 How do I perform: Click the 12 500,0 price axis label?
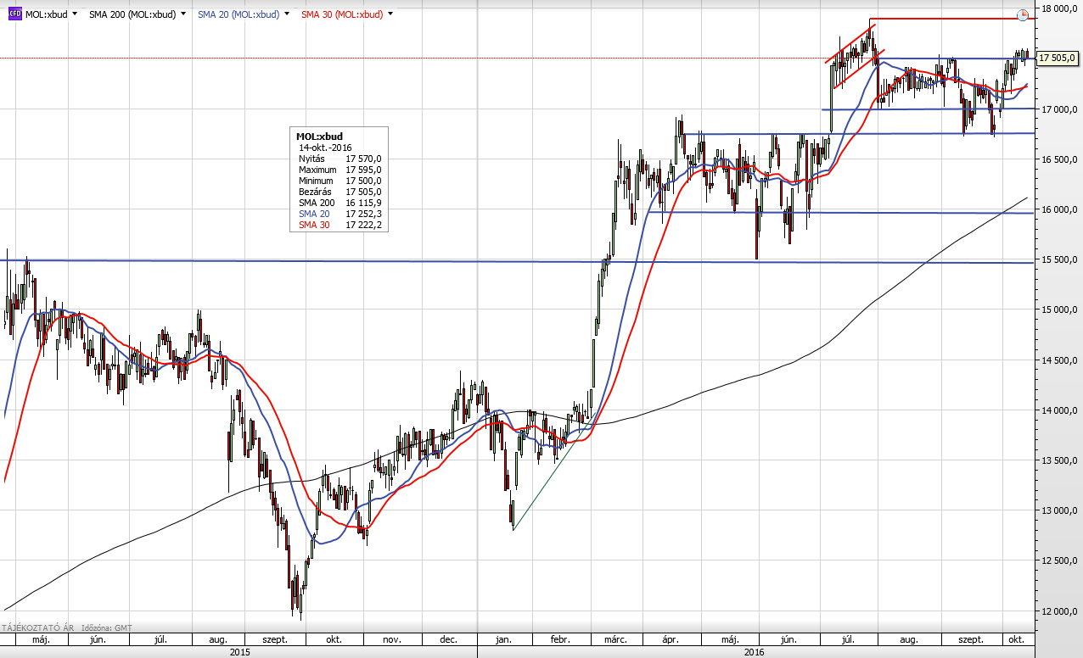(x=1059, y=561)
